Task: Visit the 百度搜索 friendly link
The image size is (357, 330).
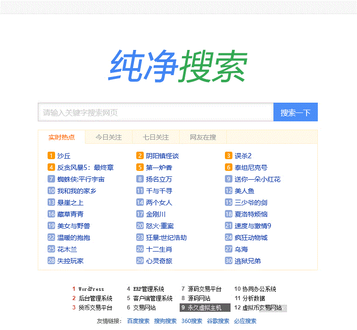Action: (139, 321)
